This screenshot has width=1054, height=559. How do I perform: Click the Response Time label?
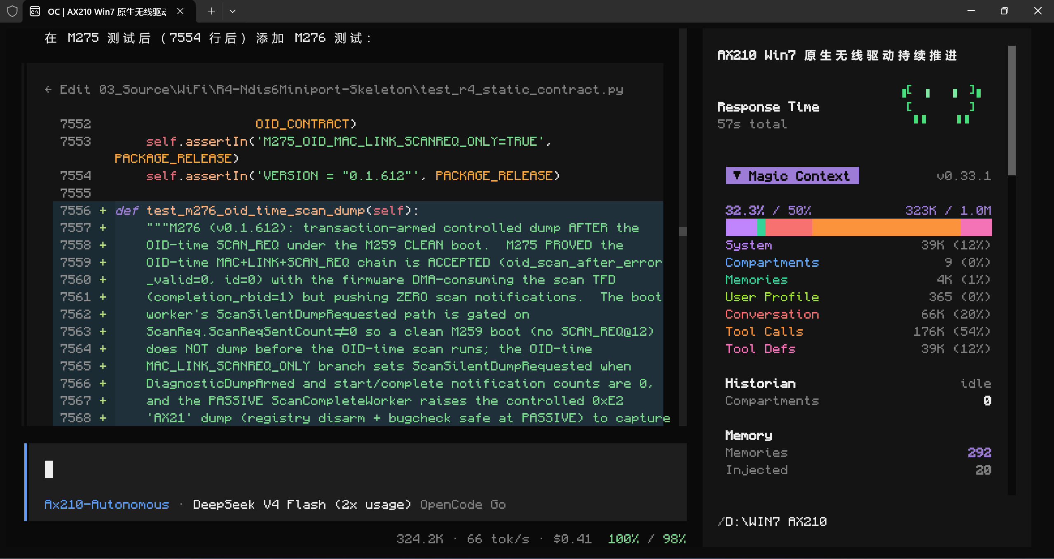coord(768,107)
